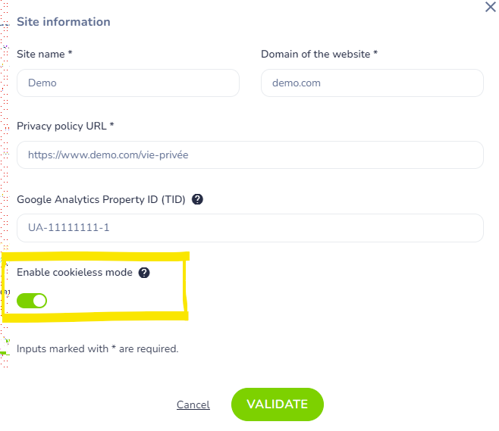Click the "Domain of the website" label
The width and height of the screenshot is (499, 431).
point(315,54)
